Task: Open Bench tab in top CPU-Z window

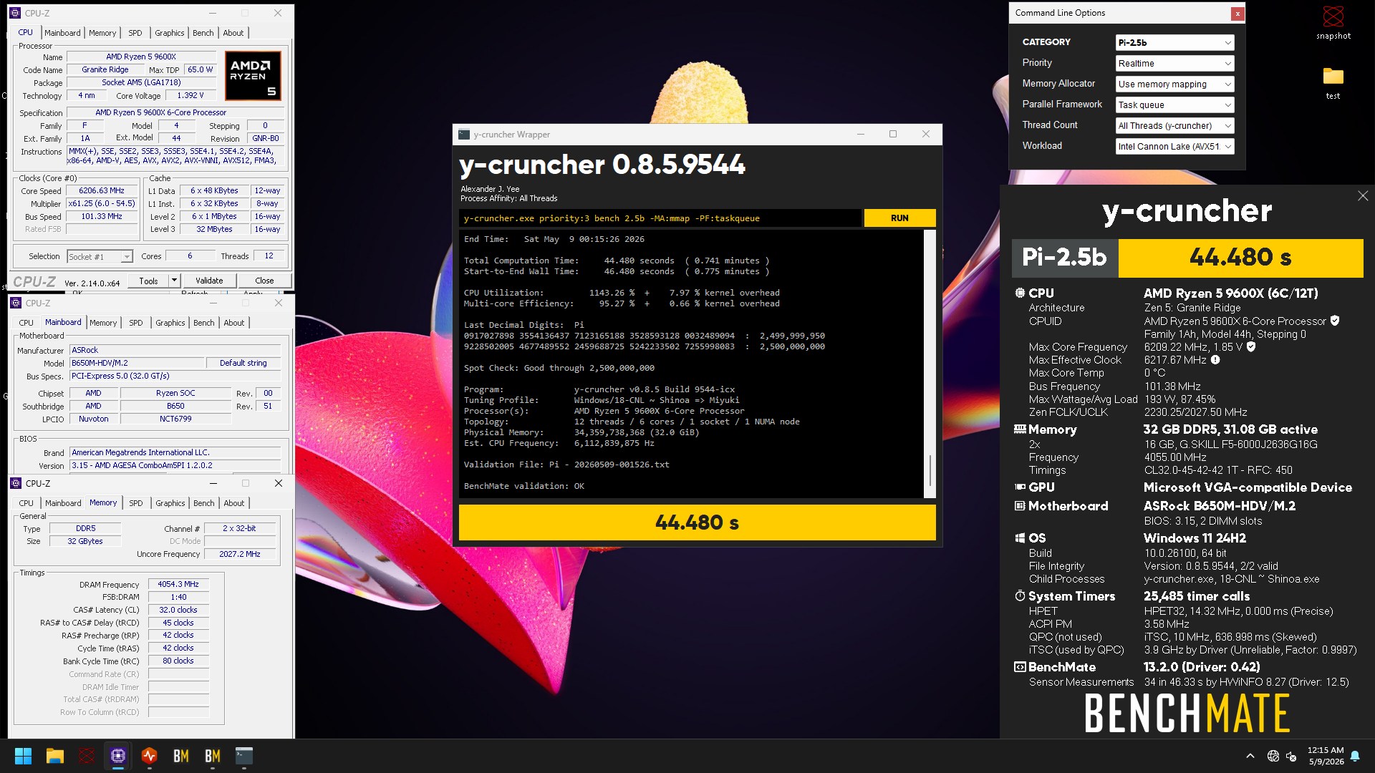Action: tap(203, 33)
